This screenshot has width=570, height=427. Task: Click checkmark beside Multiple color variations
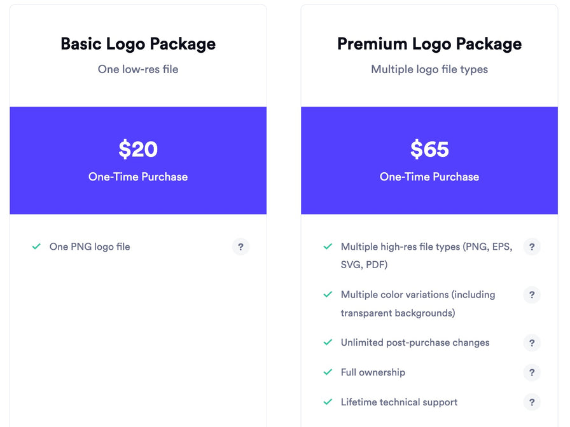pos(328,294)
